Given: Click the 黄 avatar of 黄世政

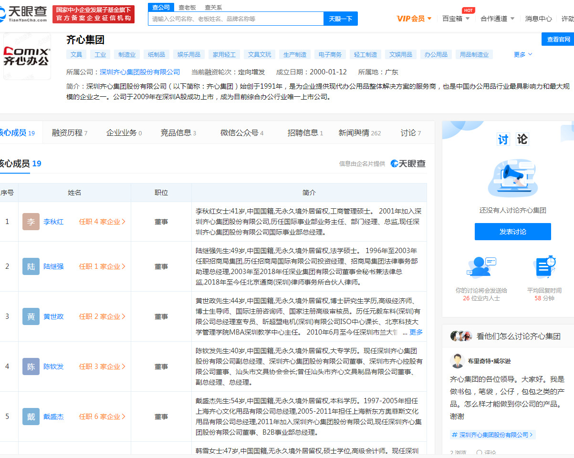Looking at the screenshot, I should point(31,316).
